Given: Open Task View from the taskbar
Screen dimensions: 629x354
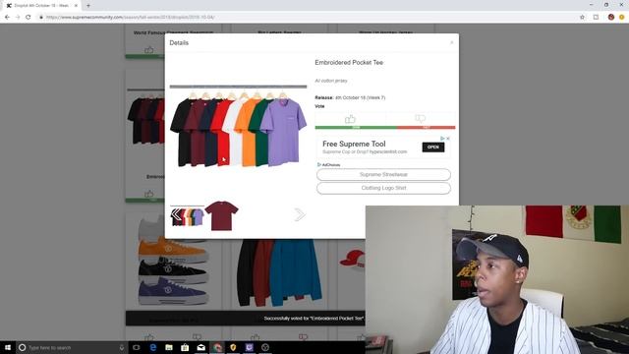Looking at the screenshot, I should [x=137, y=347].
